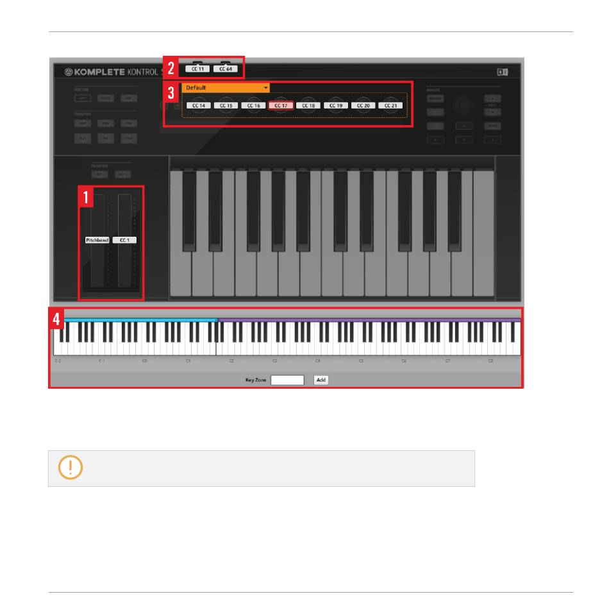Select the CC 16 knob
Image resolution: width=609 pixels, height=610 pixels.
(x=254, y=105)
